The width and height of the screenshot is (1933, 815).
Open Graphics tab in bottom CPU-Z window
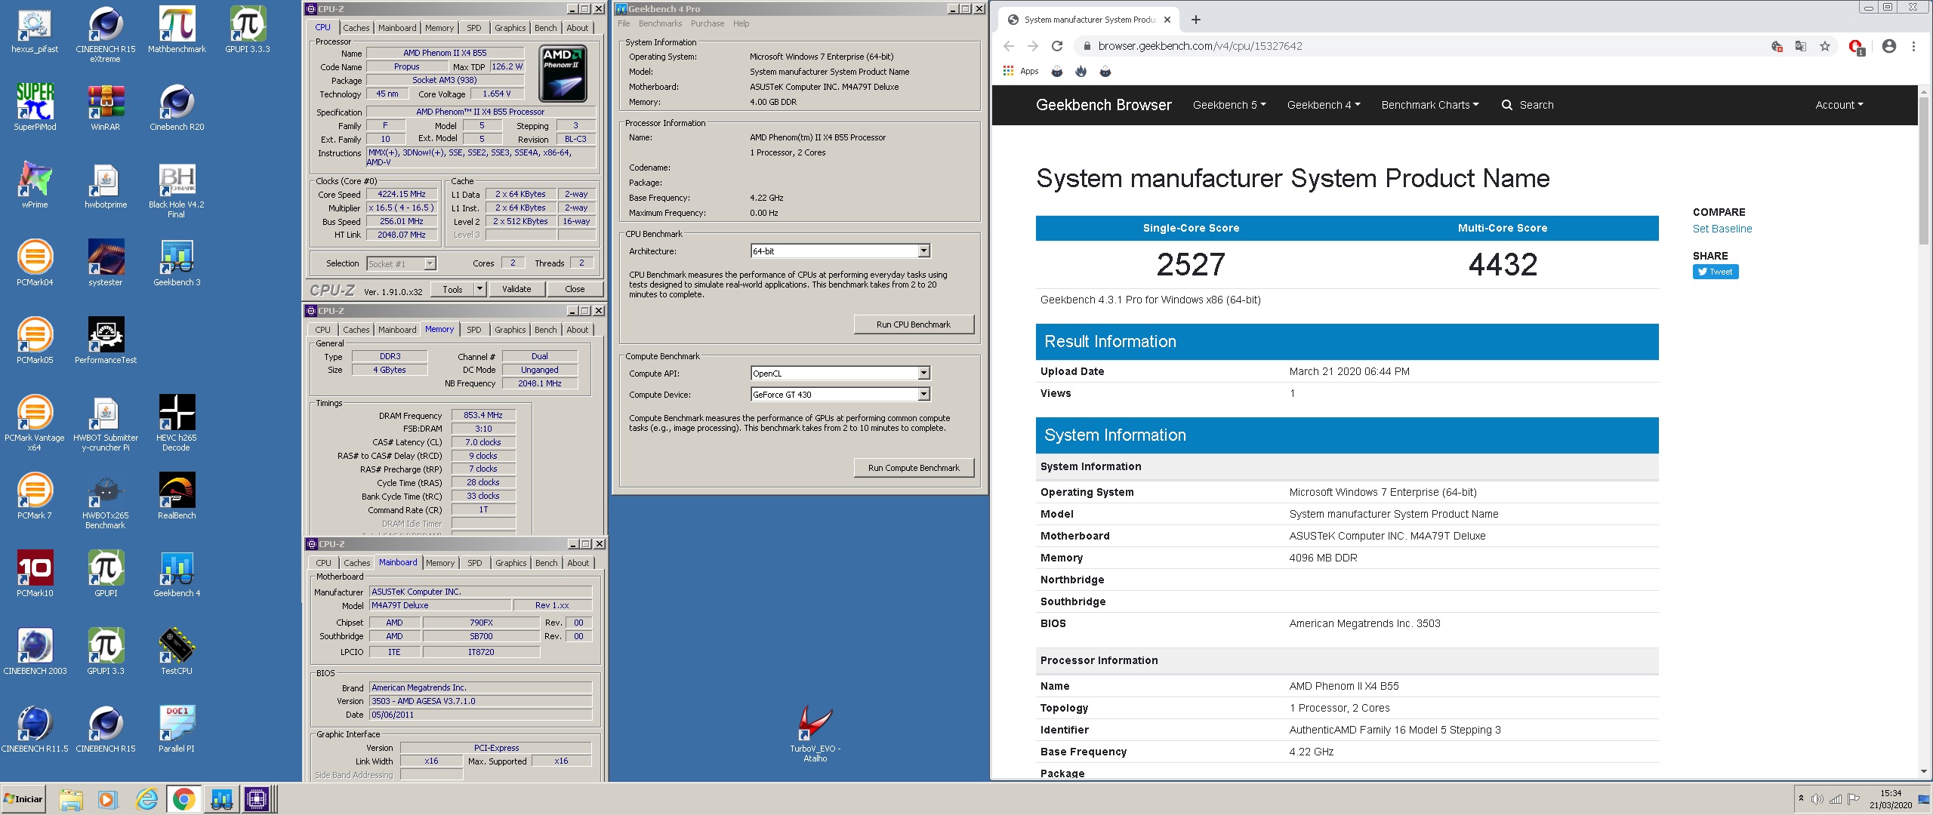[x=511, y=563]
